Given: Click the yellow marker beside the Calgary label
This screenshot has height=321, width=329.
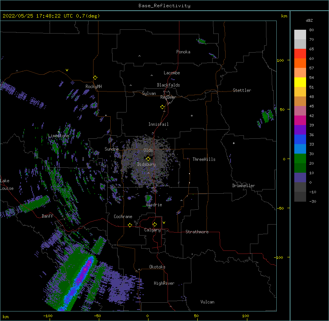Looking at the screenshot, I should tap(155, 225).
